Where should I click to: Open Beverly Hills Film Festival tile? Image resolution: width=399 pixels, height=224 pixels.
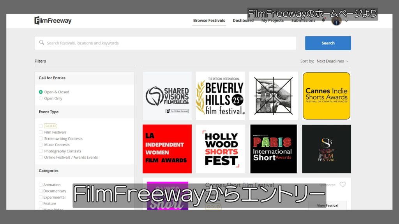point(220,96)
